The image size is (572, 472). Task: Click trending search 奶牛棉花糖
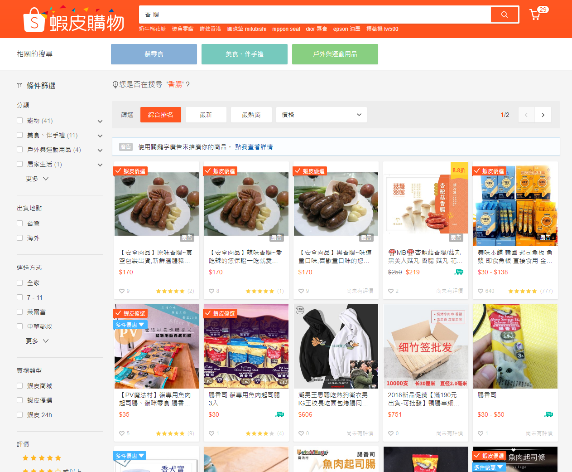153,29
